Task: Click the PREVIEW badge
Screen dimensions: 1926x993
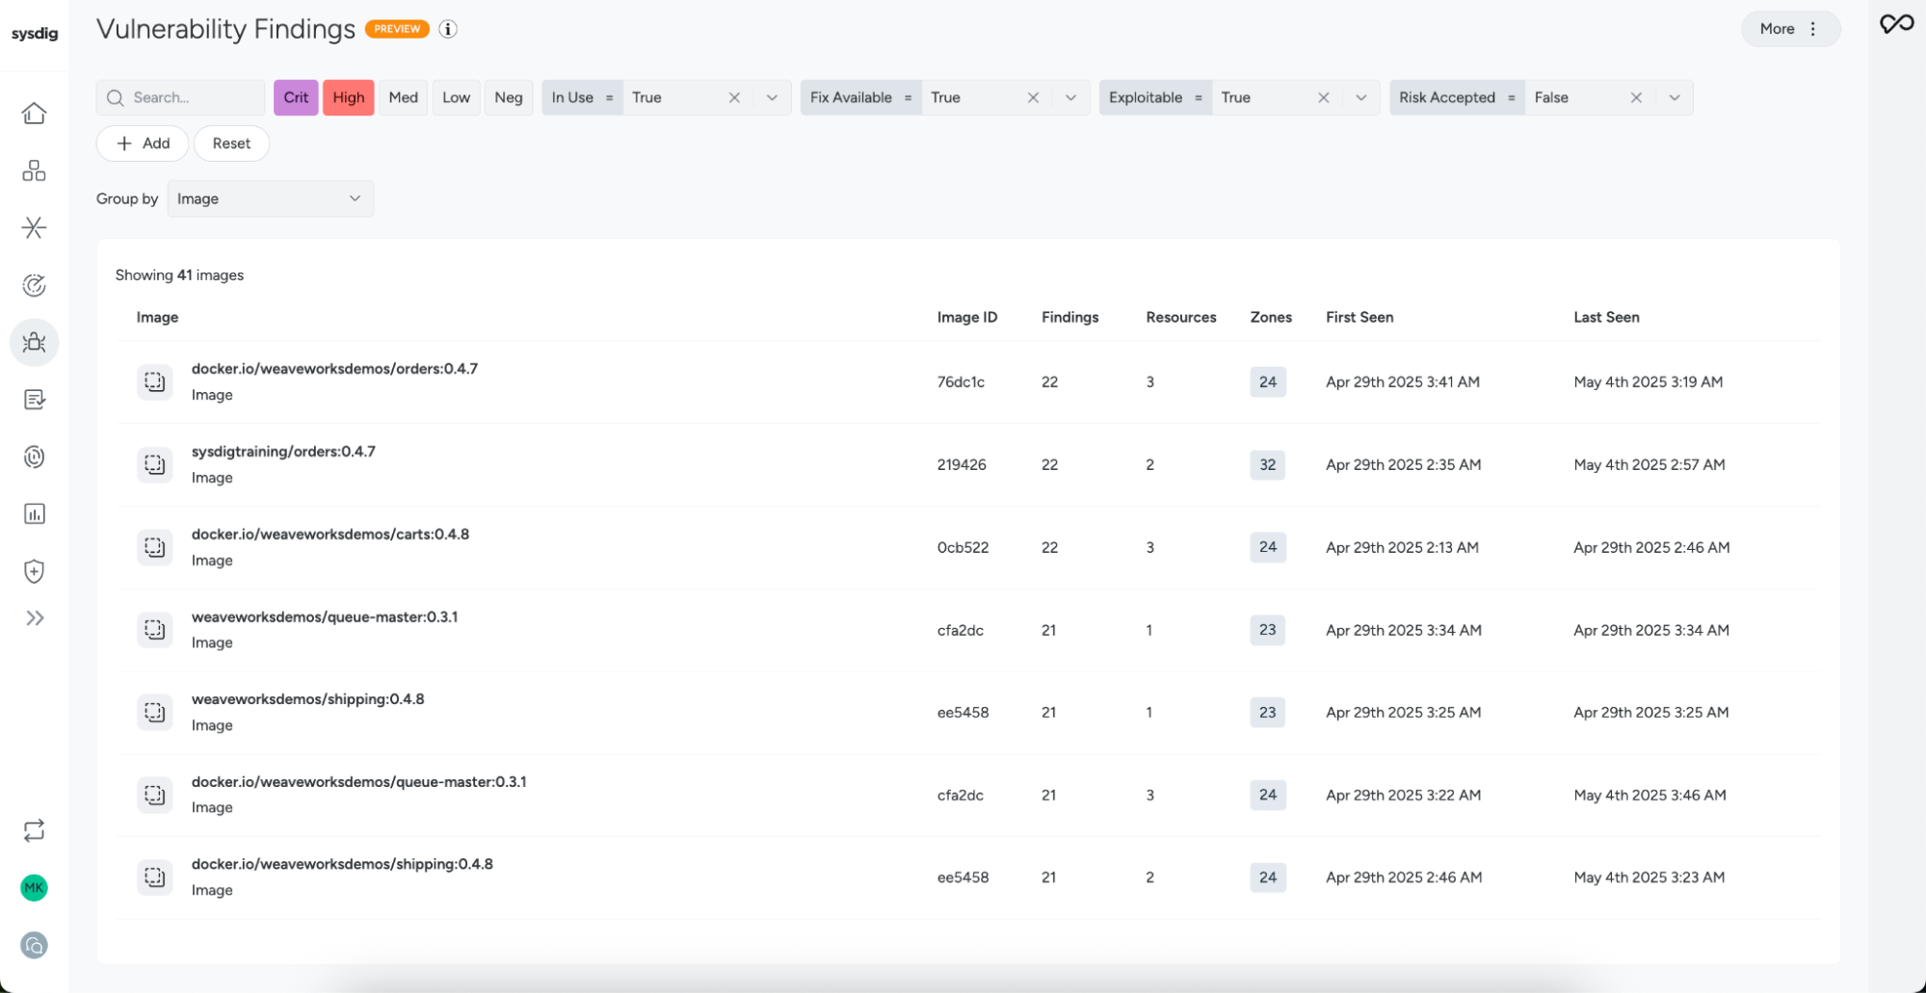Action: [397, 29]
